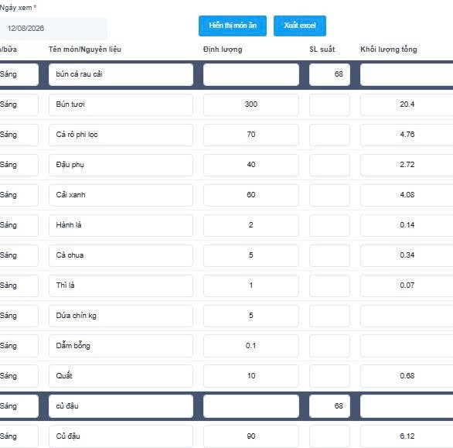The width and height of the screenshot is (453, 448).
Task: Edit the ingredient name 'Cải xanh'
Action: pyautogui.click(x=121, y=195)
